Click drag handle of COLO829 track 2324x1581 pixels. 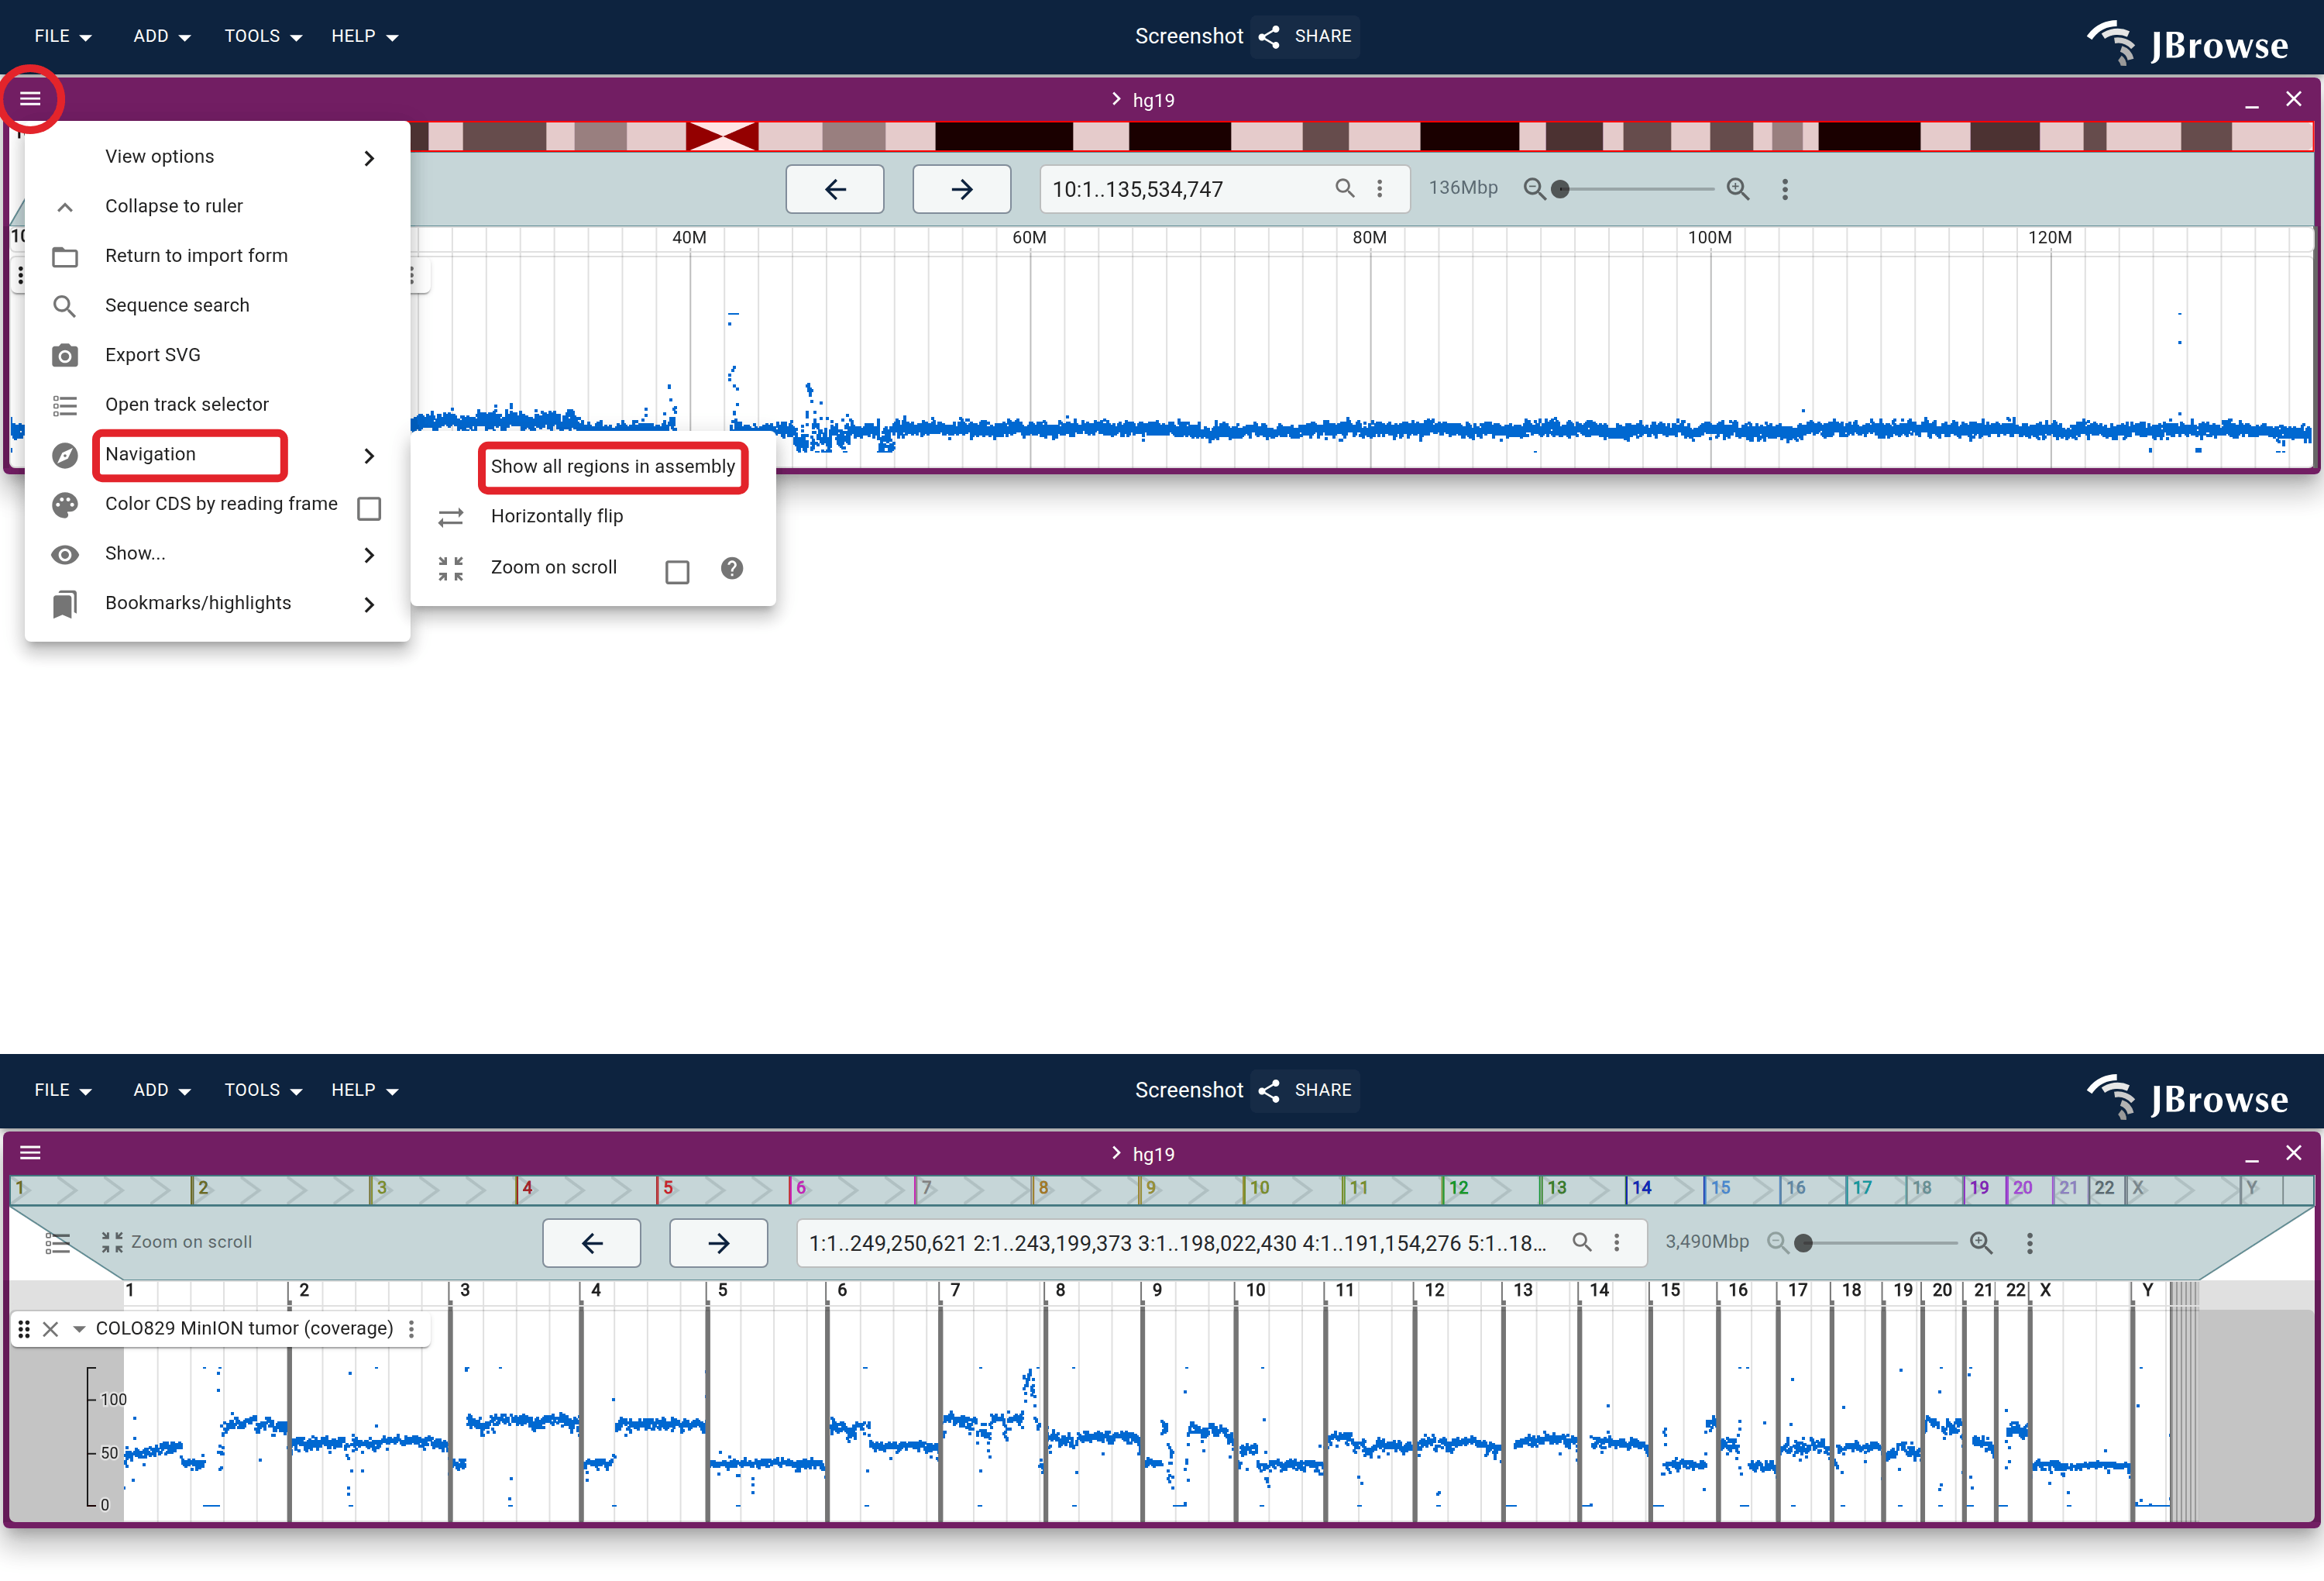pos(24,1329)
